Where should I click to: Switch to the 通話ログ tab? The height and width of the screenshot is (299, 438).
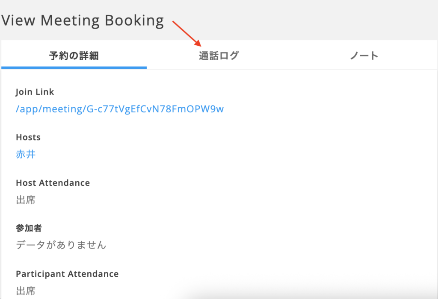219,56
